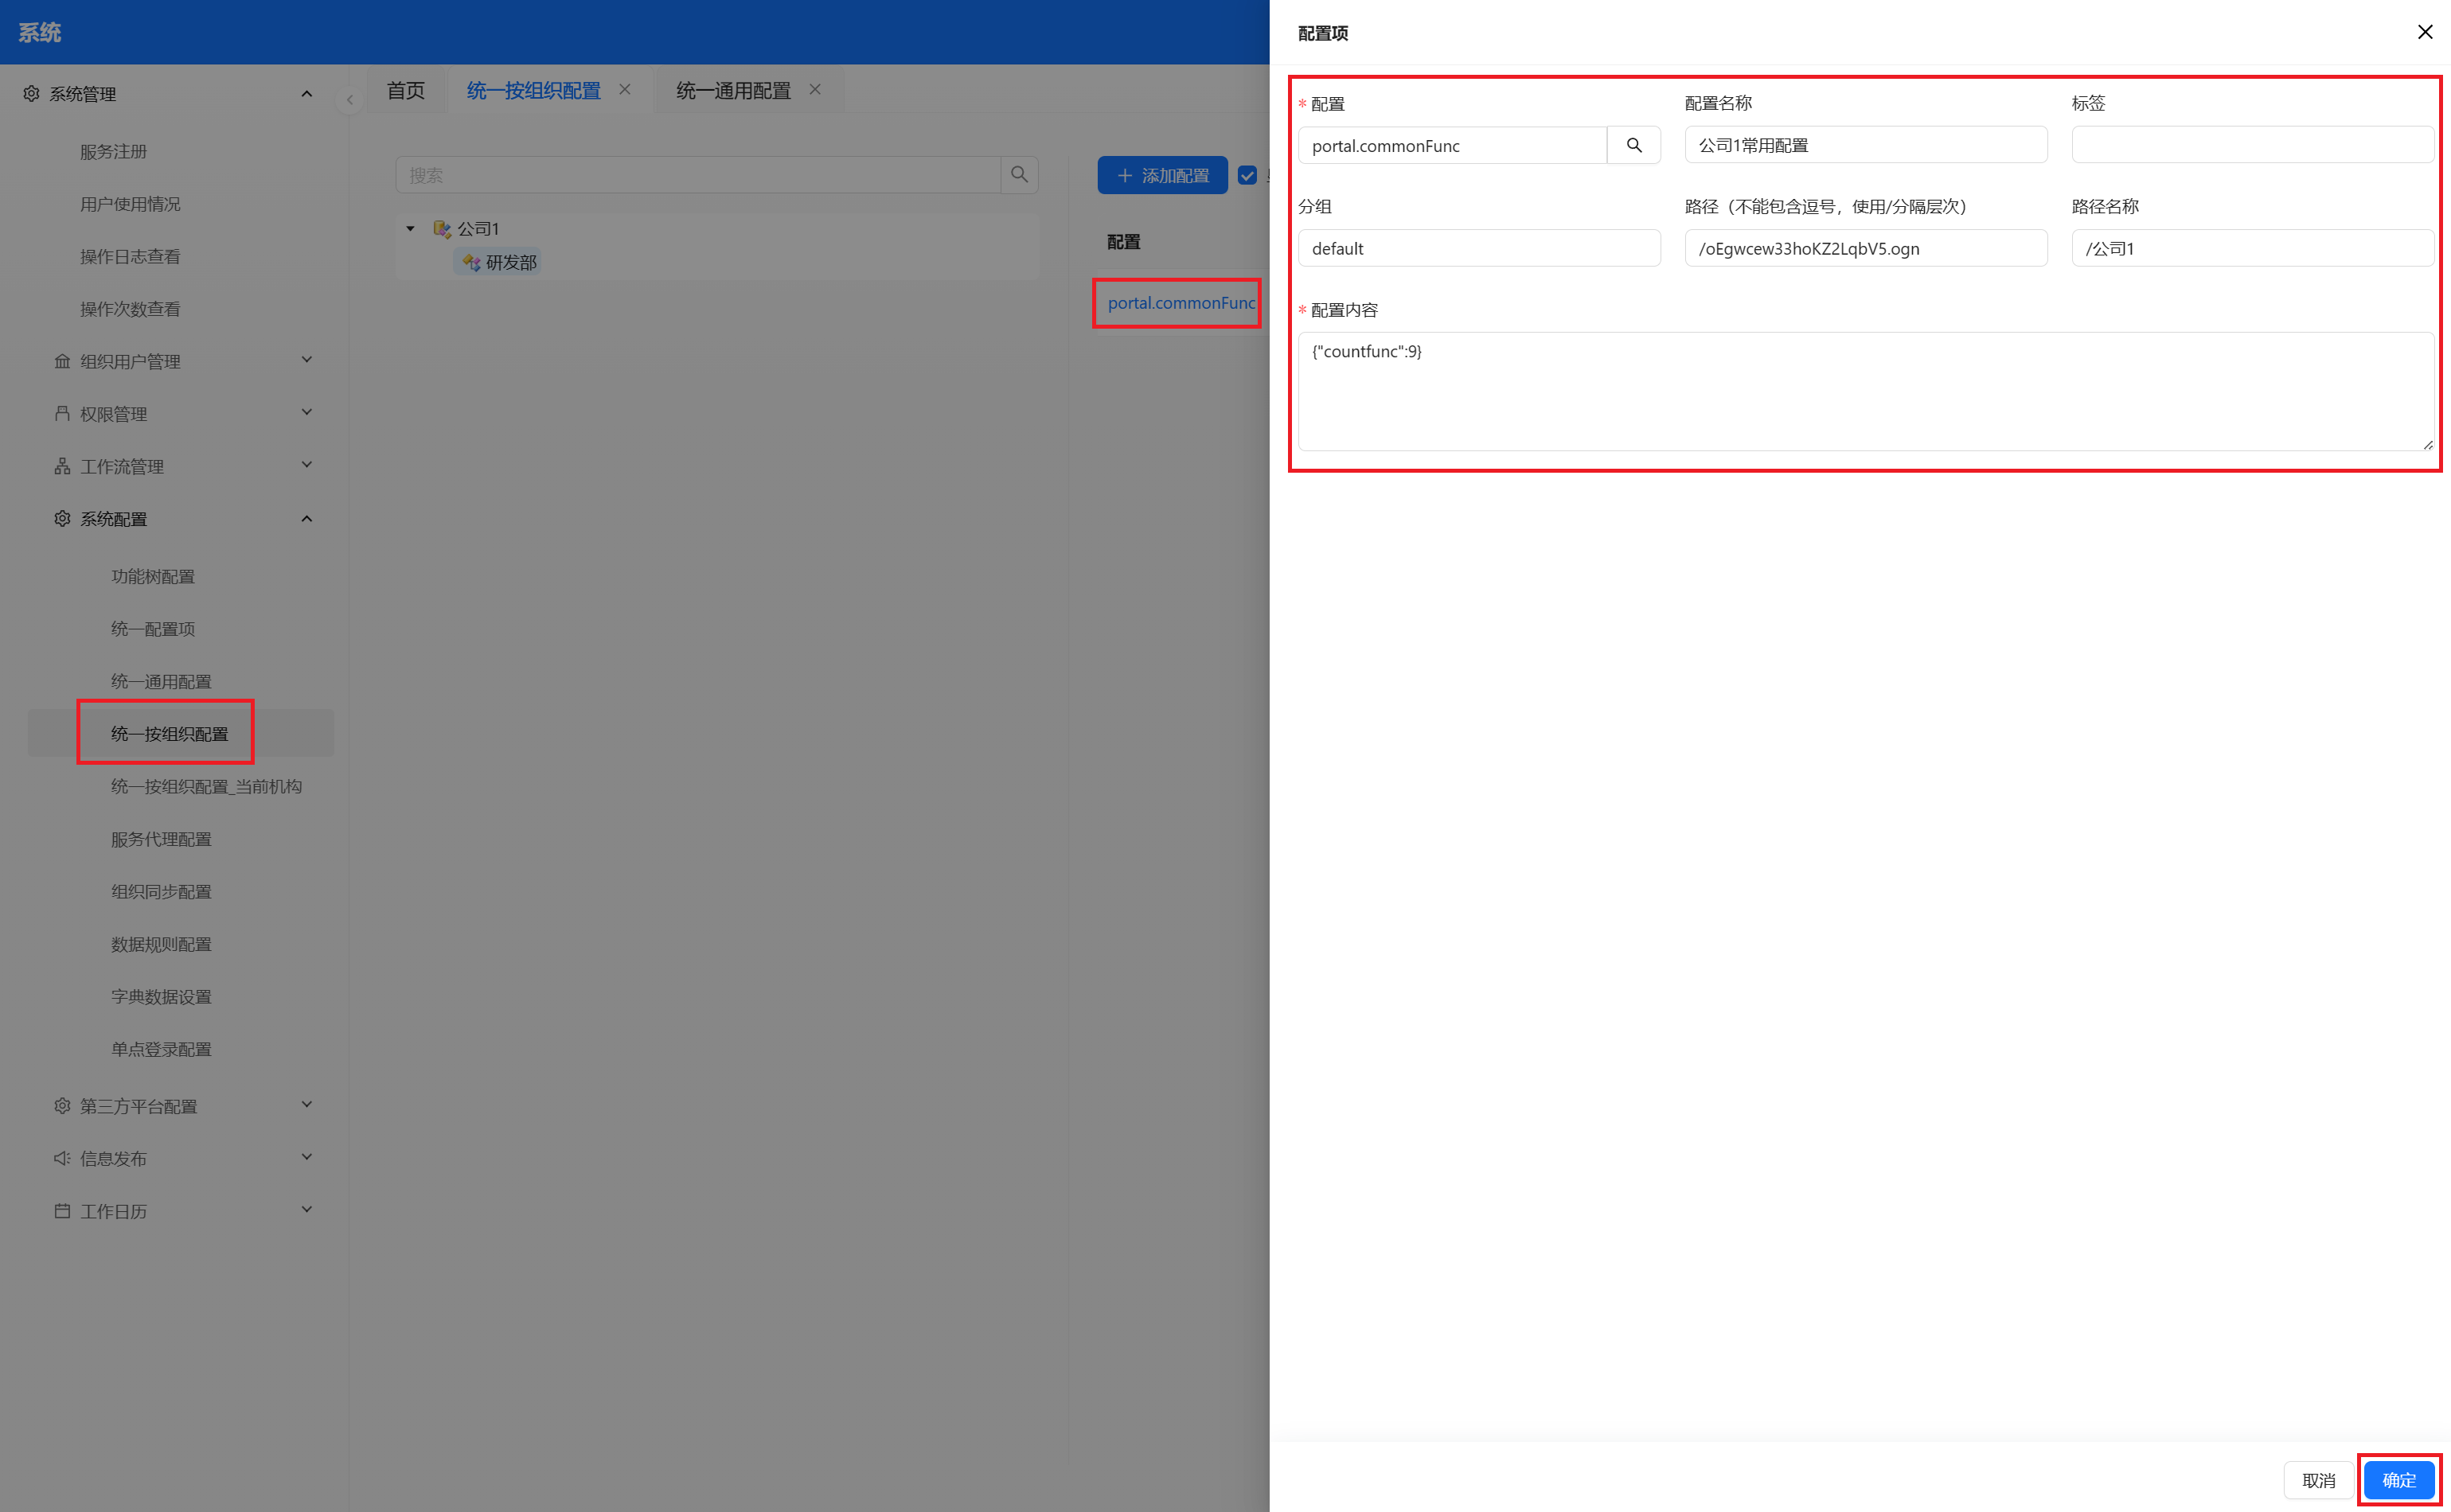Focus the empty 标签 field
Viewport: 2451px width, 1512px height.
tap(2252, 145)
